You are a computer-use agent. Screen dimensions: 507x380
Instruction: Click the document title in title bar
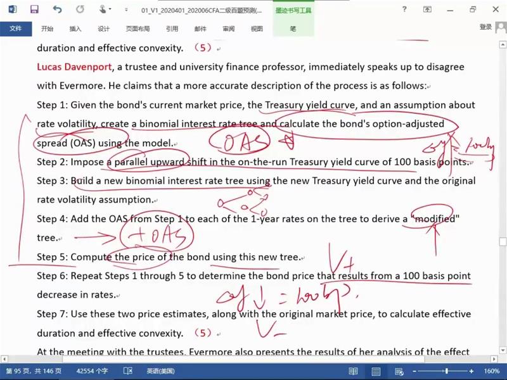(202, 10)
